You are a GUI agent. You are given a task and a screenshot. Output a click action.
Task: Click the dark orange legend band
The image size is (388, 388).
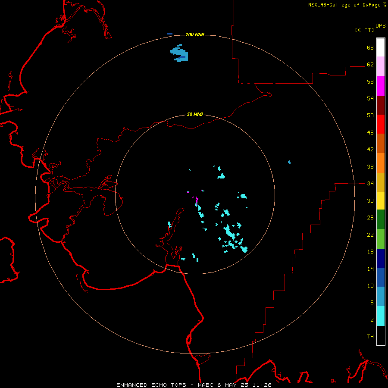pos(381,144)
